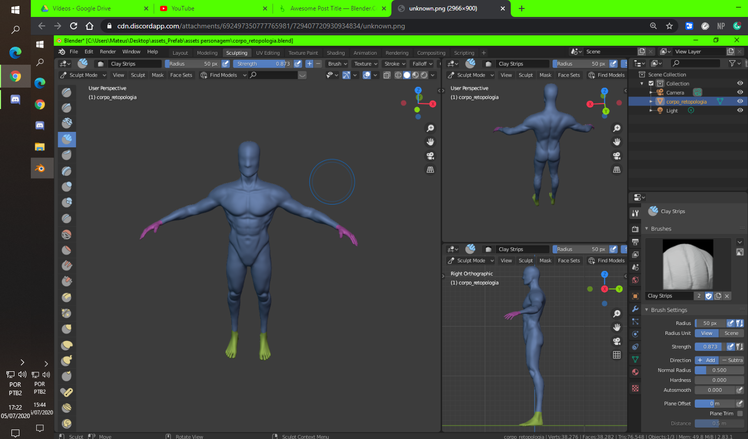The image size is (748, 439).
Task: Click Mask in the Right Orthographic viewport header
Action: [546, 260]
